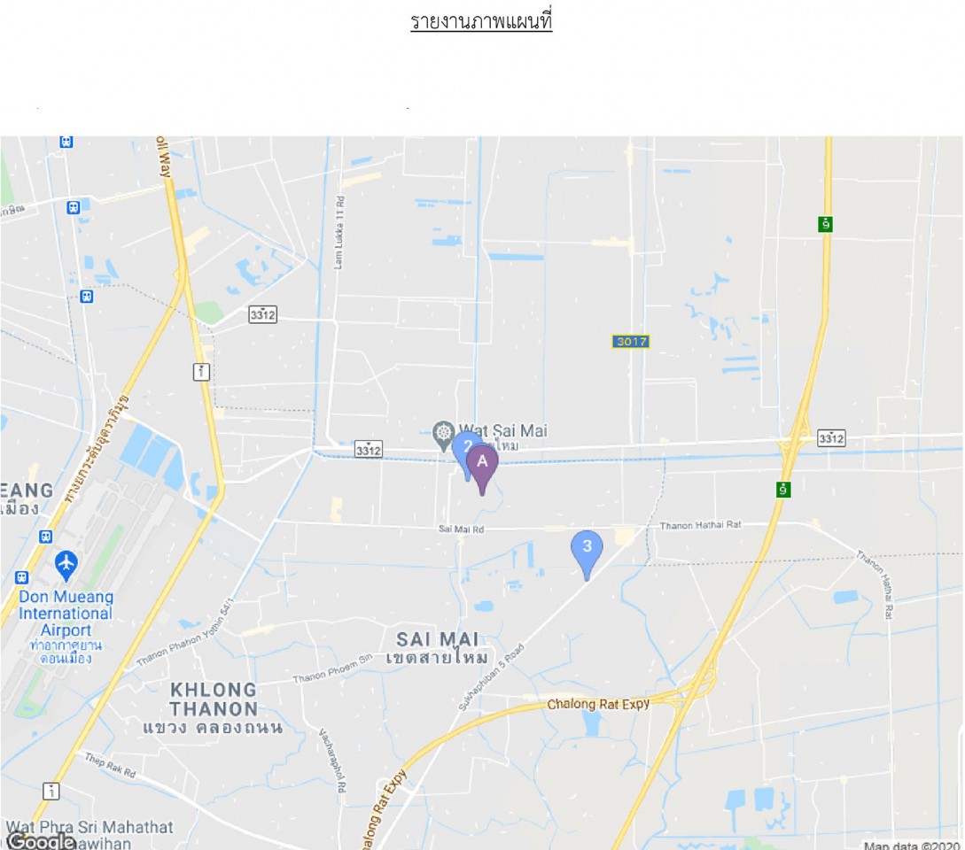
Task: Click the Chalong Rat Expy road label
Action: (598, 704)
